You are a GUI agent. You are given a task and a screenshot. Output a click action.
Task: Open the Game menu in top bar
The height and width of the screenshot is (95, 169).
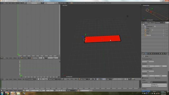(x=13, y=3)
